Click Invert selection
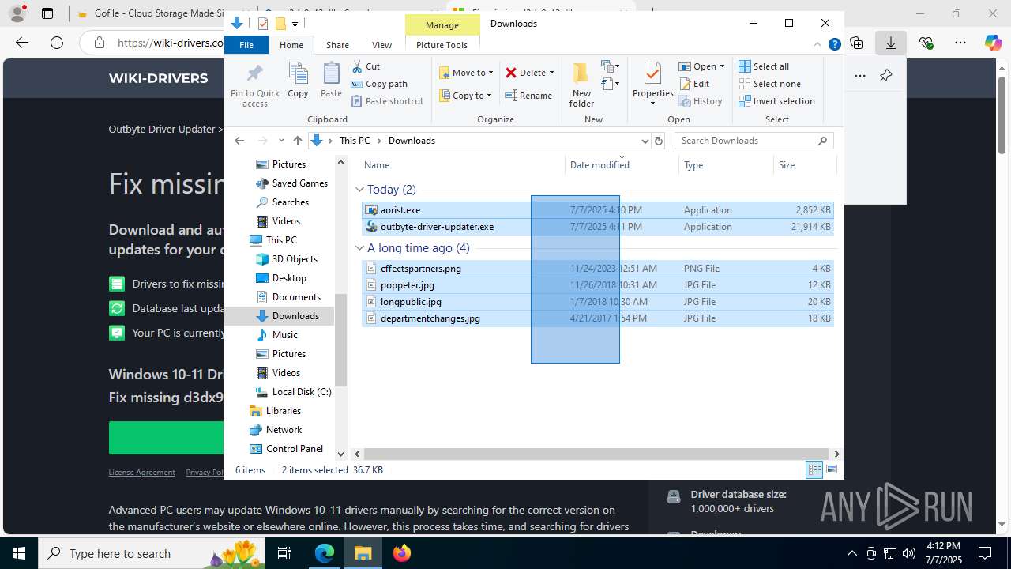The image size is (1011, 569). (x=776, y=101)
